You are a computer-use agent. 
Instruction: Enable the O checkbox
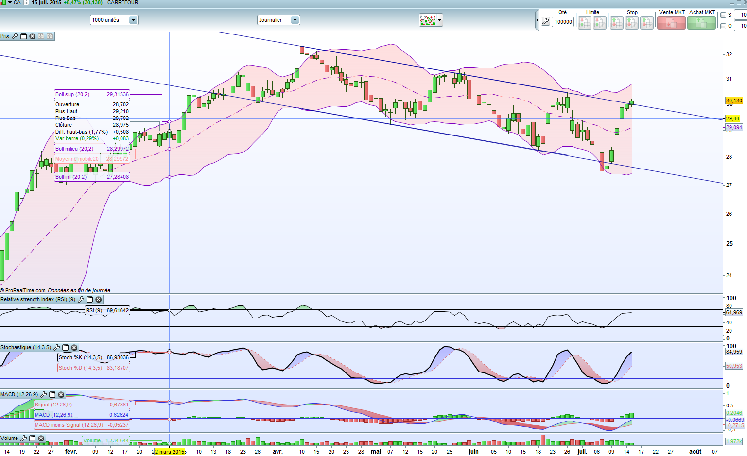pyautogui.click(x=723, y=26)
